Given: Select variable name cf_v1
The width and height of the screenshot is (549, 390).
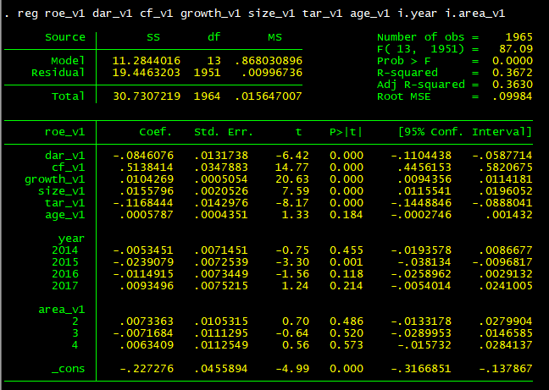Looking at the screenshot, I should 69,168.
